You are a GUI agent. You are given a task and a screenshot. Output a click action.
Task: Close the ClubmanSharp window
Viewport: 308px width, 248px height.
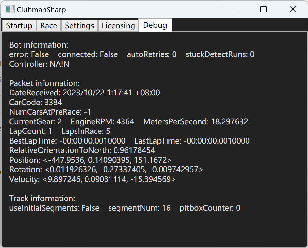click(293, 9)
